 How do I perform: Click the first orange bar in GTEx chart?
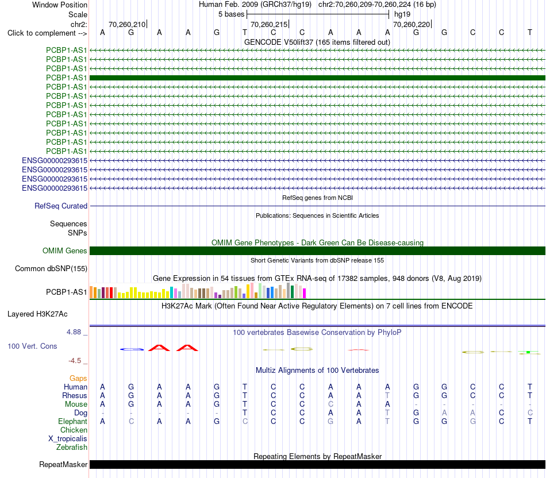(91, 292)
